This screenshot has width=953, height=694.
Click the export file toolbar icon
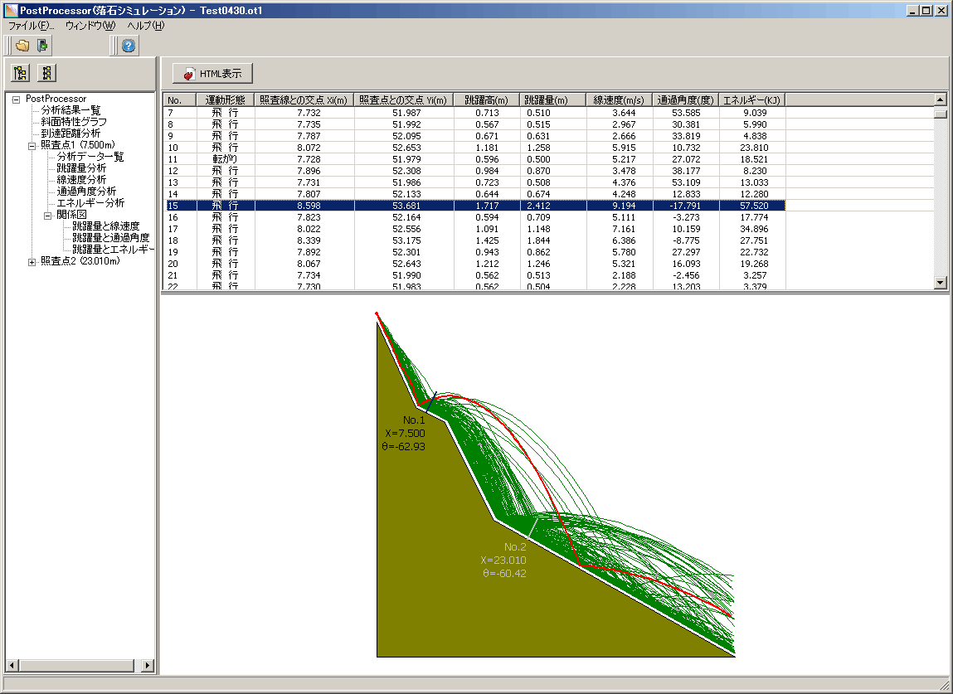click(x=42, y=46)
